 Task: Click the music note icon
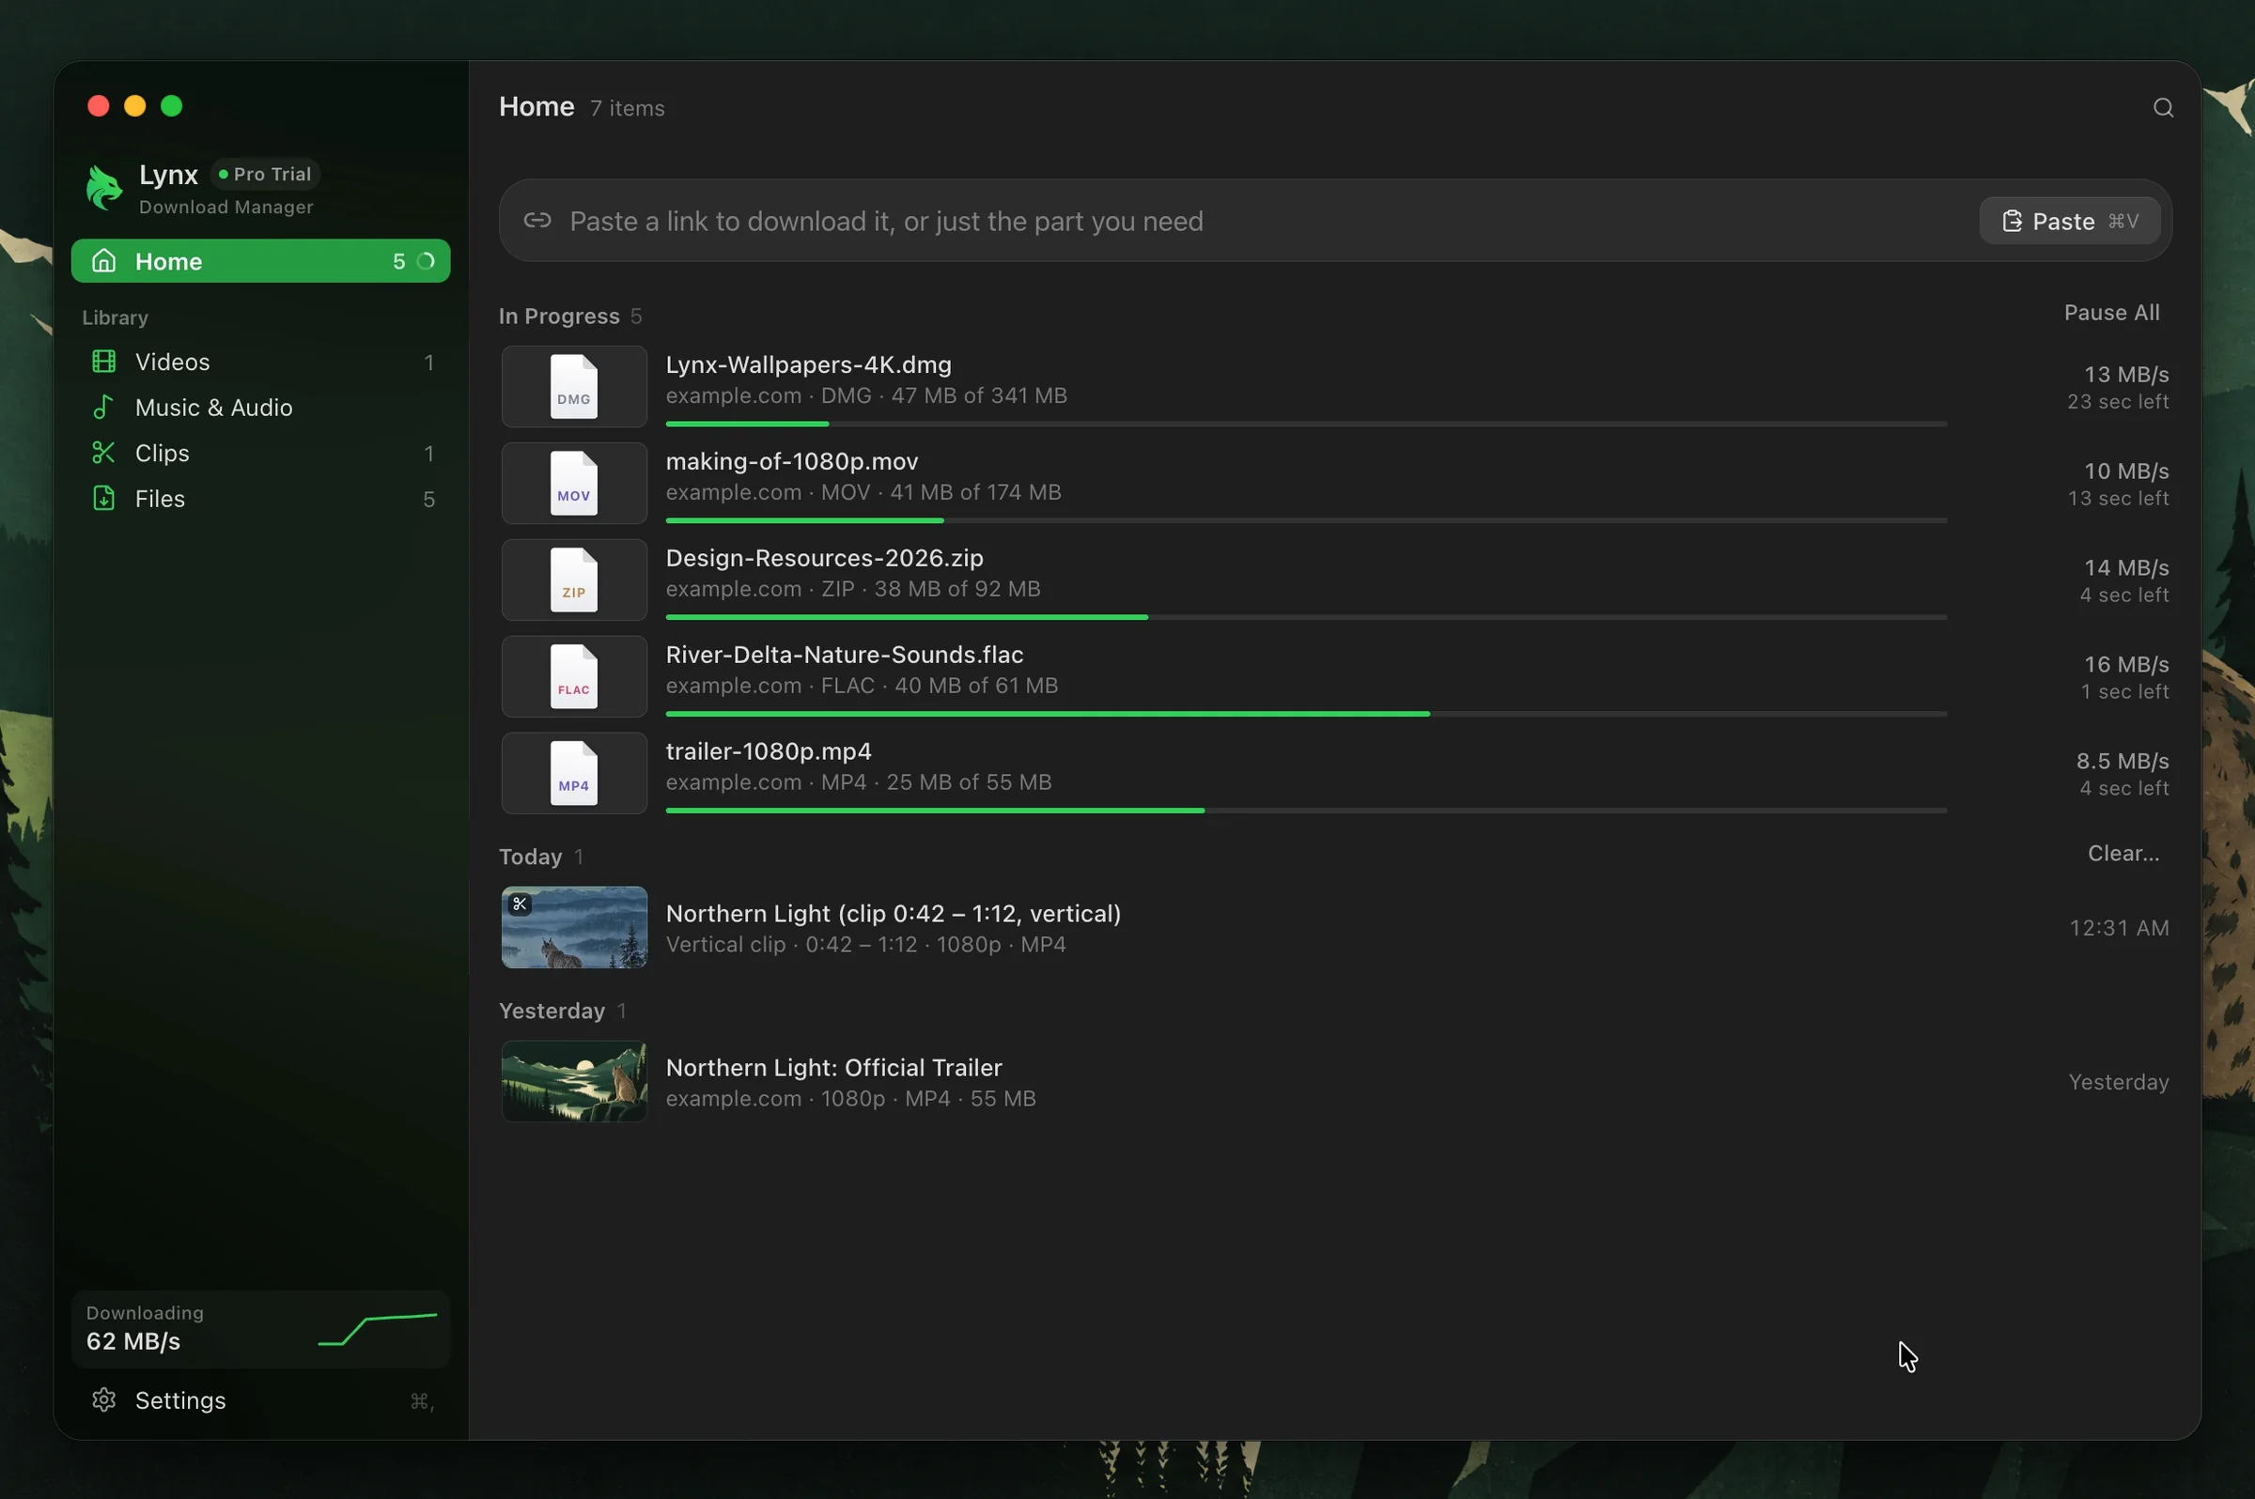click(x=102, y=408)
